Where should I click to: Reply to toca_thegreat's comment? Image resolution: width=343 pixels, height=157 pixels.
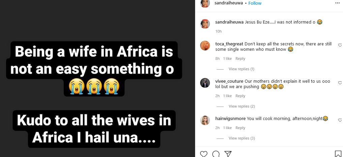click(x=240, y=58)
